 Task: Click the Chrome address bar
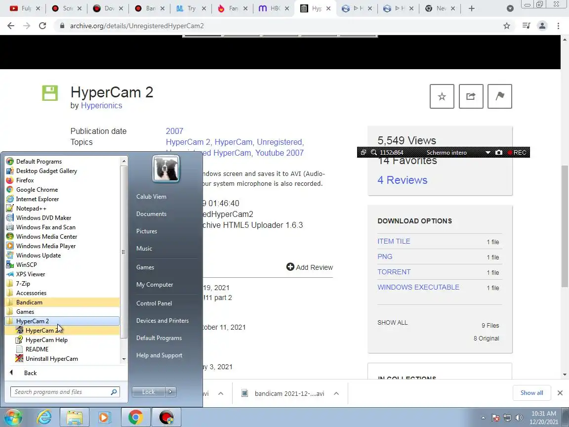[x=280, y=26]
